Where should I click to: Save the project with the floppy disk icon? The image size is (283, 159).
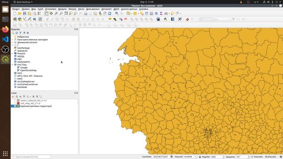(x=25, y=14)
